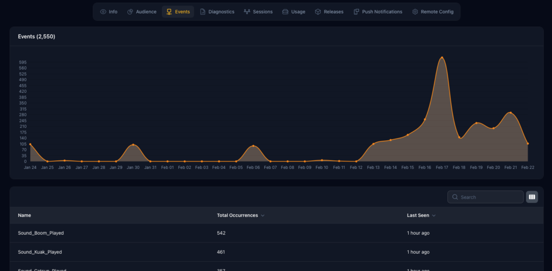Click the Feb 17 peak data point
552x271 pixels.
coord(442,57)
